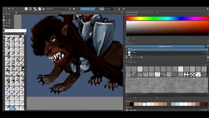209x118 pixels.
Task: Toggle lock on the selected layer
Action: click(x=203, y=49)
